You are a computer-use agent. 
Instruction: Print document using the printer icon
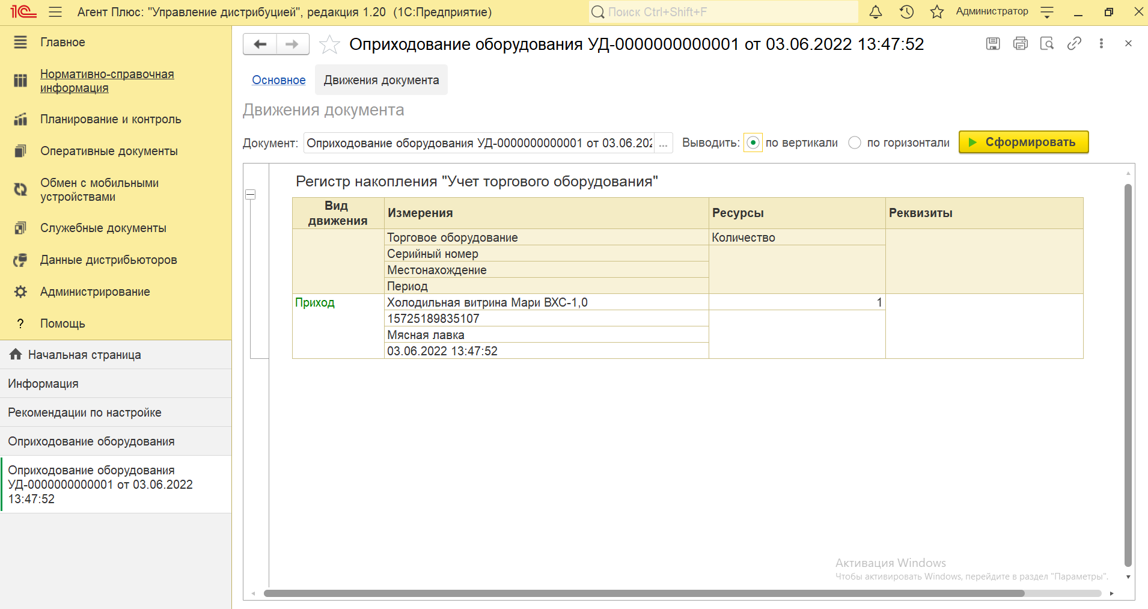coord(1020,43)
